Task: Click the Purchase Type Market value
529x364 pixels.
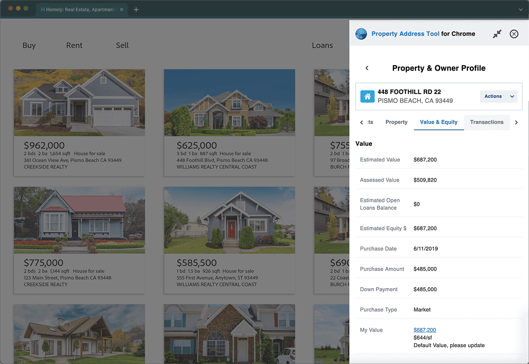Action: [422, 310]
